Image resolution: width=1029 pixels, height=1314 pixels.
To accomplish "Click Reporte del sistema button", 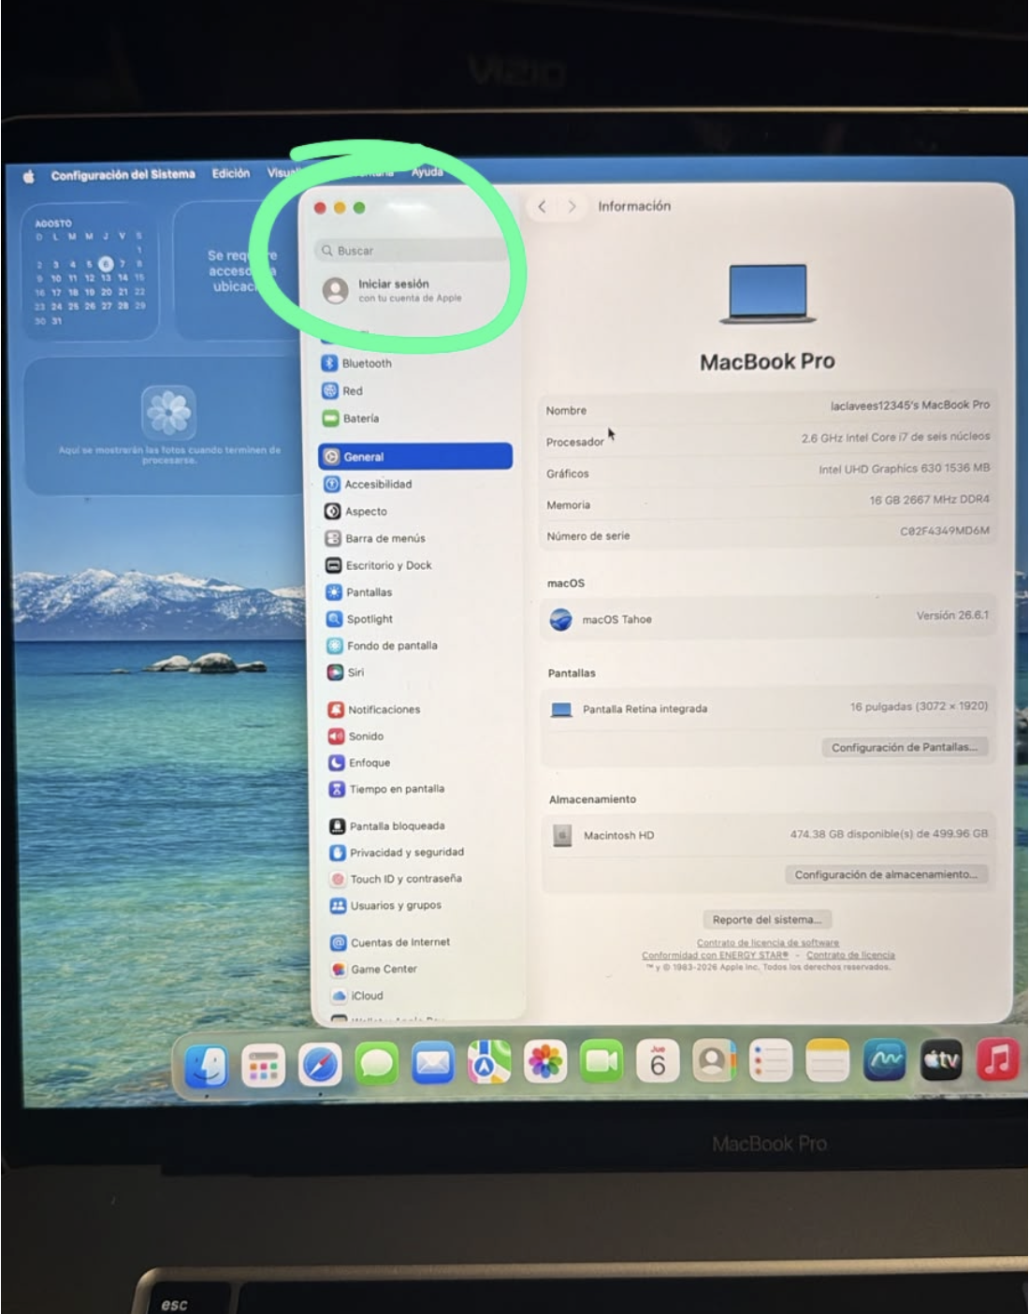I will 767,920.
